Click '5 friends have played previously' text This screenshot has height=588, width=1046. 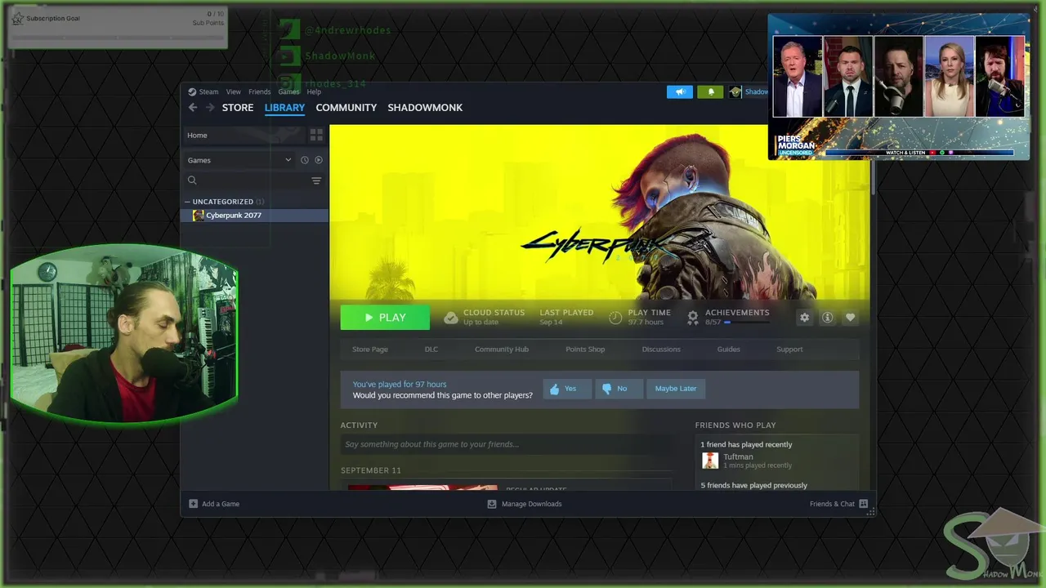click(753, 485)
